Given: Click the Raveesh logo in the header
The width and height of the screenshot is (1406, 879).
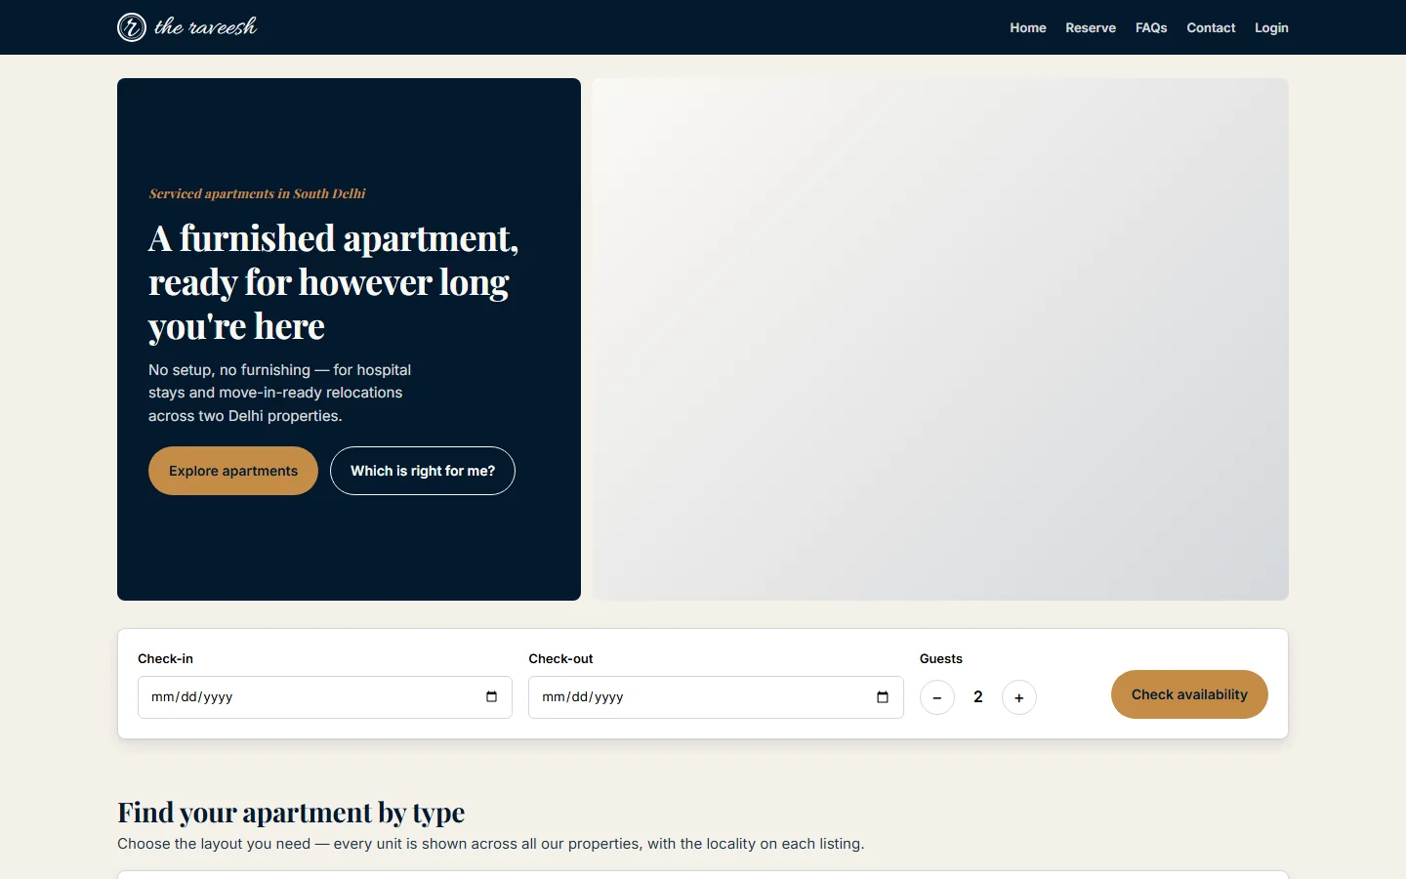Looking at the screenshot, I should [x=187, y=27].
